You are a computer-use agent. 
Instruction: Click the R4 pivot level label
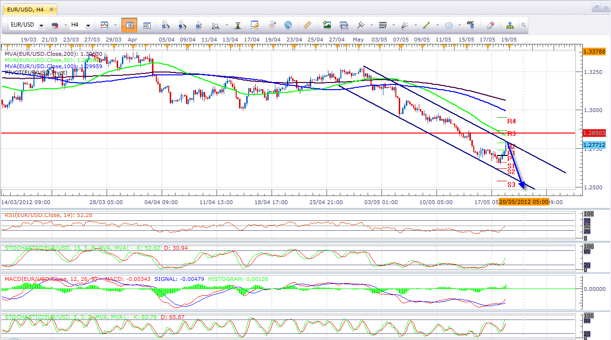tap(512, 121)
